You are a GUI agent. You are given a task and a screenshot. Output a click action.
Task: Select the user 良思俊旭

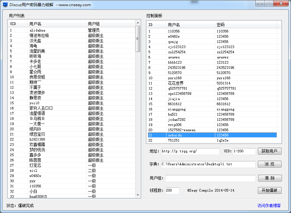72,77
